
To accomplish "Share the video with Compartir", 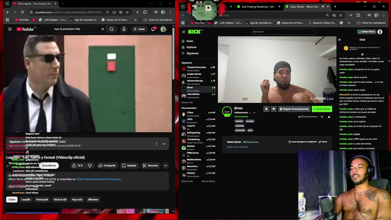I will pyautogui.click(x=107, y=166).
